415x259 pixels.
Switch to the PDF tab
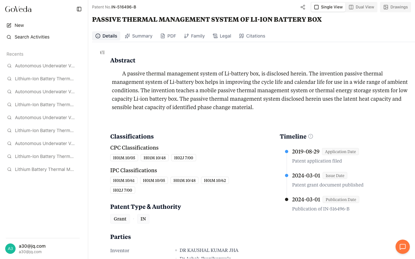pyautogui.click(x=168, y=36)
